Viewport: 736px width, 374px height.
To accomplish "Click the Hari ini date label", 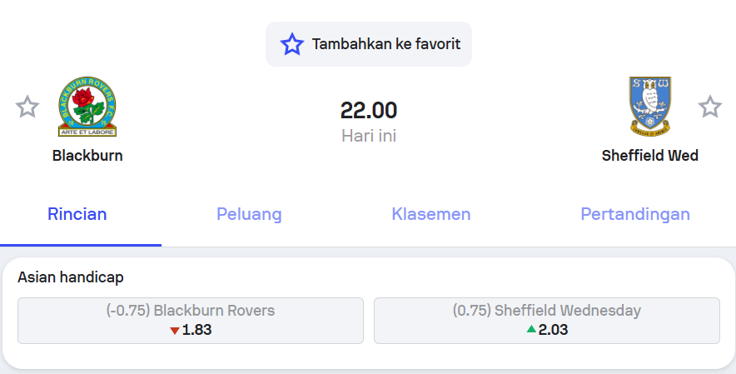I will point(369,135).
